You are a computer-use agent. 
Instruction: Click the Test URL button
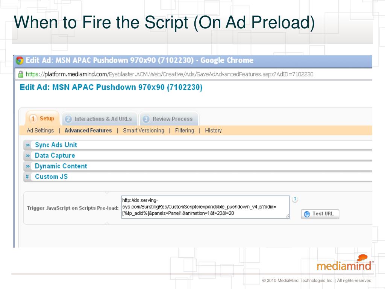320,214
